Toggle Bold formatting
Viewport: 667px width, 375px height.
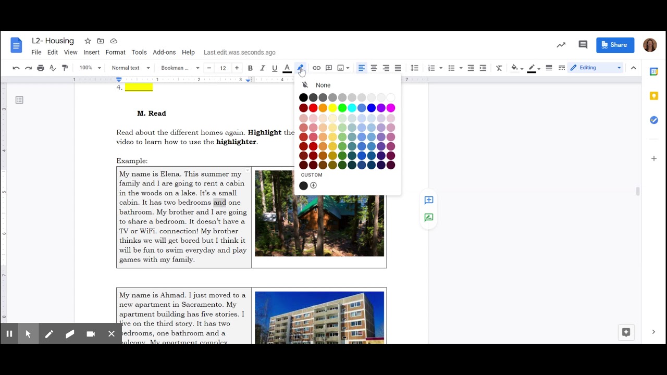coord(250,68)
